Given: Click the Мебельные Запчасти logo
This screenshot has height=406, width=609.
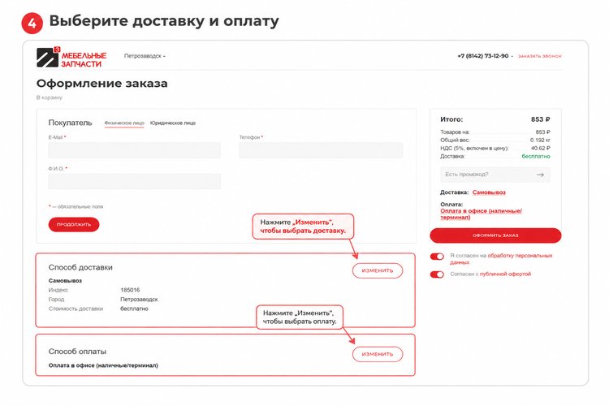Looking at the screenshot, I should pyautogui.click(x=71, y=57).
